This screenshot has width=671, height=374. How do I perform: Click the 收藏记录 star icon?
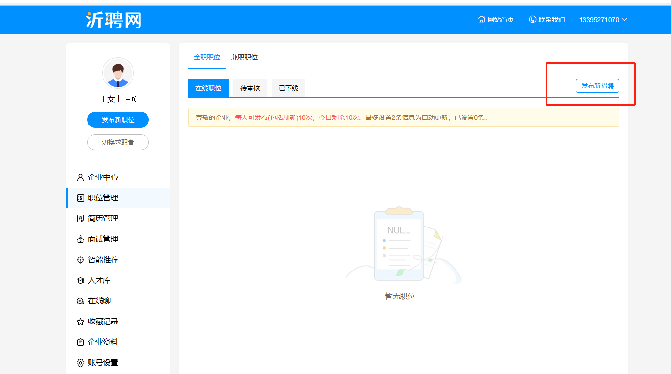(80, 322)
